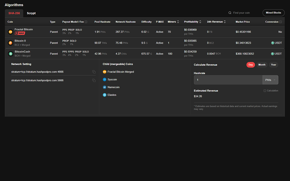Copy the stratum port 5666 address
290x181 pixels.
pos(94,80)
